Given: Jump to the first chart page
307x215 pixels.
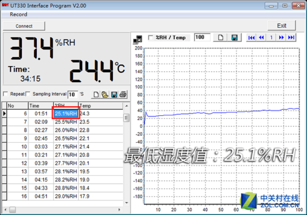Looking at the screenshot, I should [x=251, y=37].
